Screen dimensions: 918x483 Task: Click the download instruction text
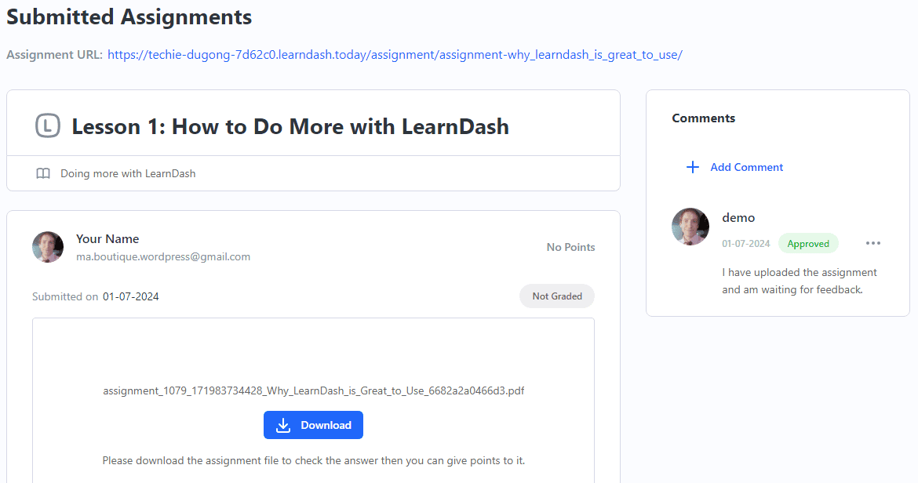314,461
